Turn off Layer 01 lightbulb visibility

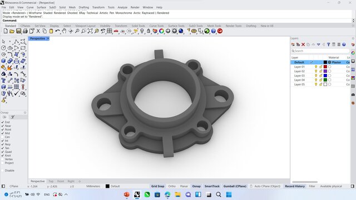[x=316, y=67]
